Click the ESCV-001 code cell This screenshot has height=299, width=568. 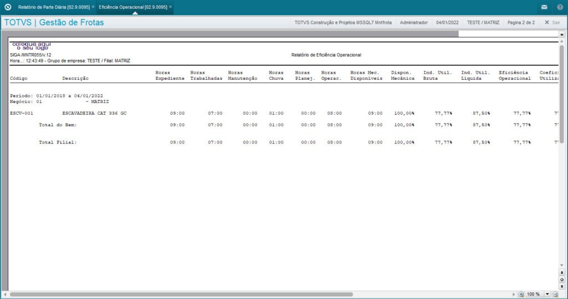22,113
